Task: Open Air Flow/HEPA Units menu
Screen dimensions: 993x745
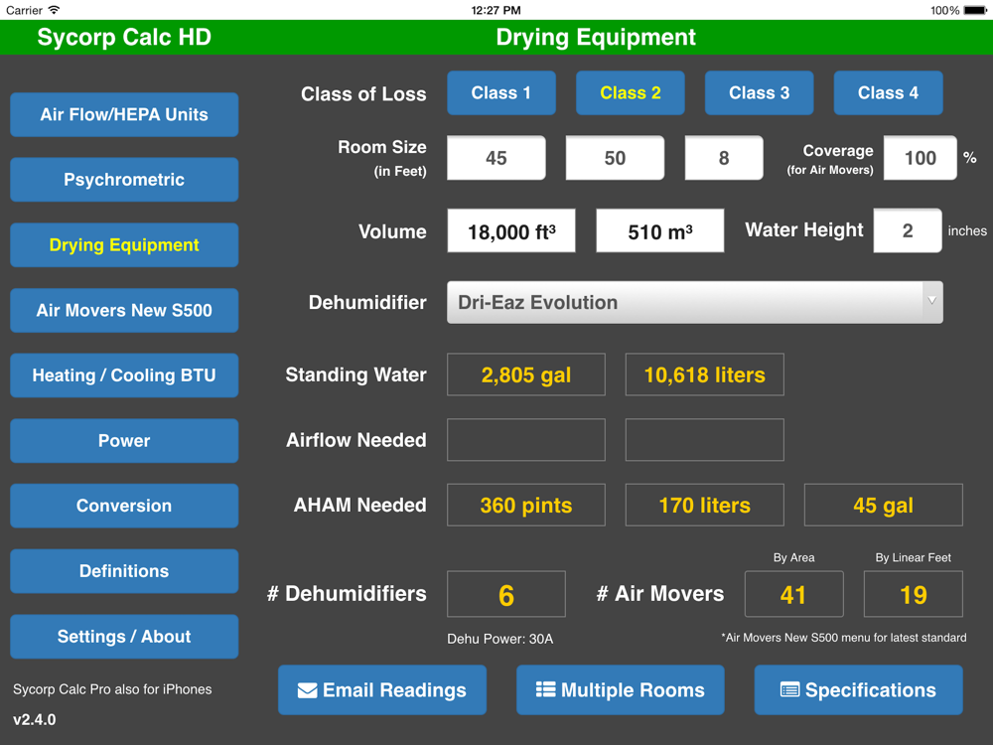Action: (124, 115)
